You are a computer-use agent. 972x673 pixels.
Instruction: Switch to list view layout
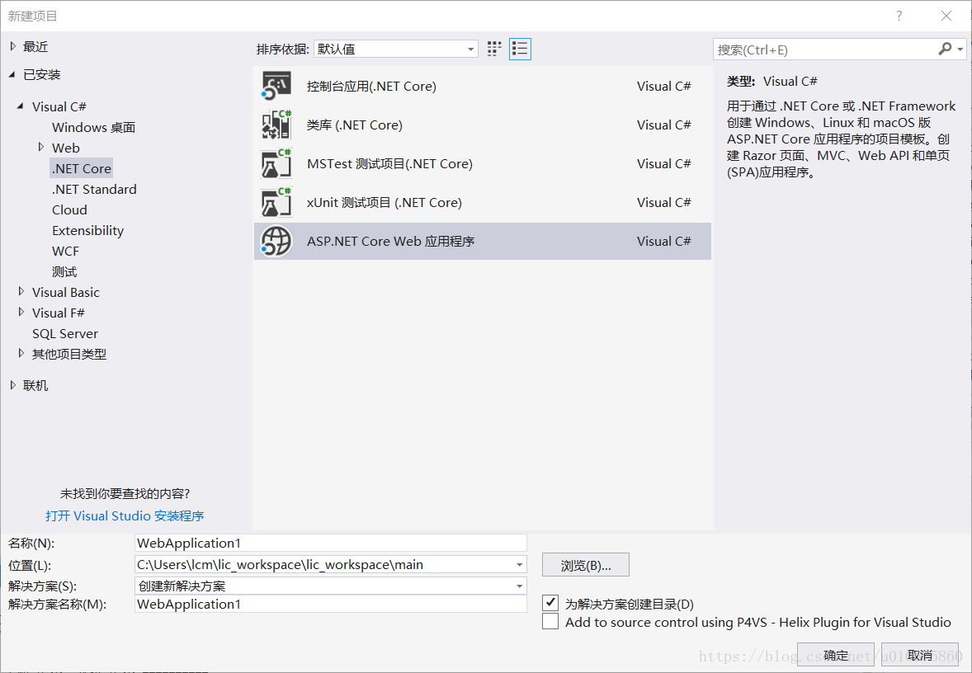[520, 49]
